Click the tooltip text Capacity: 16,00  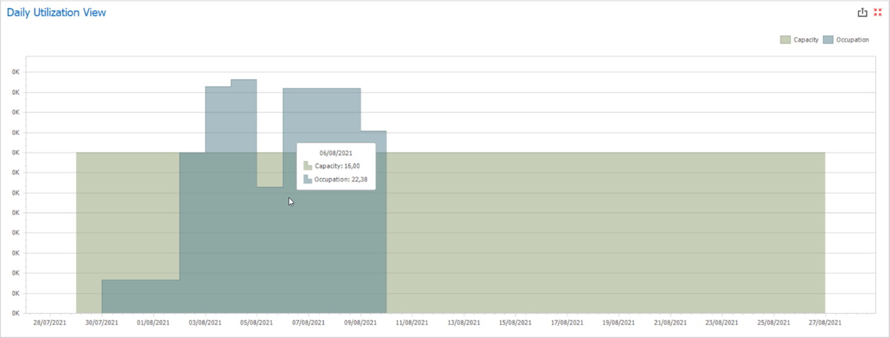[337, 166]
